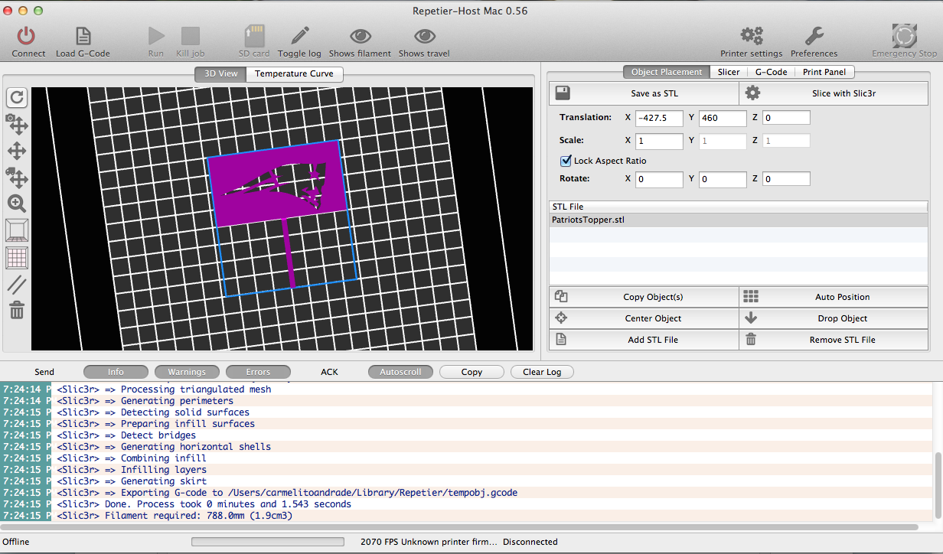This screenshot has width=943, height=554.
Task: Open Printer settings gears icon
Action: pyautogui.click(x=752, y=36)
